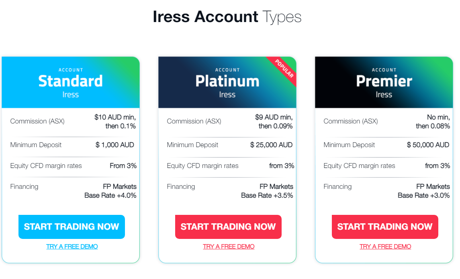Click Platinum financing Base Rate +3.5% text
The width and height of the screenshot is (460, 279).
267,196
